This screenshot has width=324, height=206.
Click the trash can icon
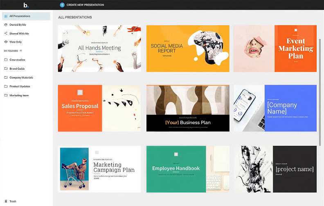(x=6, y=201)
